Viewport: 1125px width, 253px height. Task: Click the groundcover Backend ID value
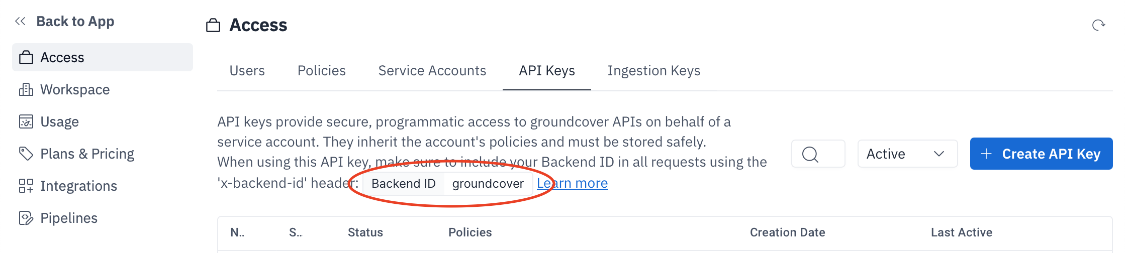coord(488,184)
